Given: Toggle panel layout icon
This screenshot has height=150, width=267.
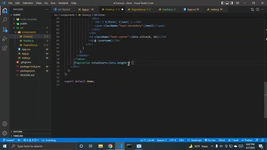Looking at the screenshot, I should click(227, 3).
